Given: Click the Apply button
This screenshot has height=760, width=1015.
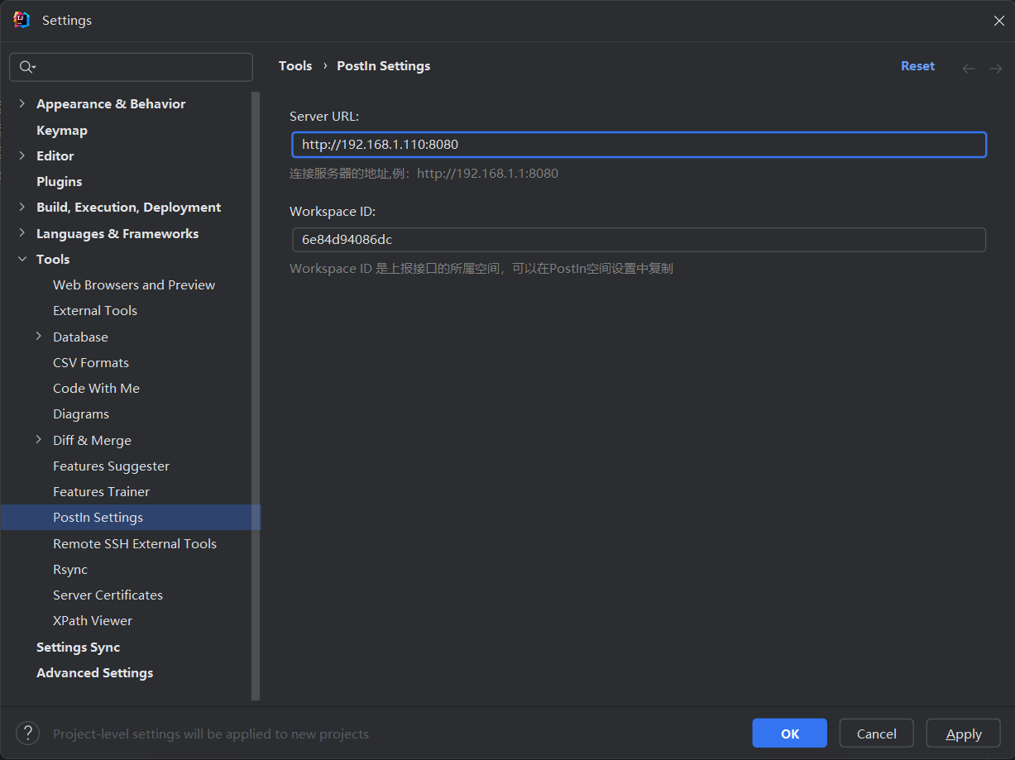Looking at the screenshot, I should coord(964,734).
